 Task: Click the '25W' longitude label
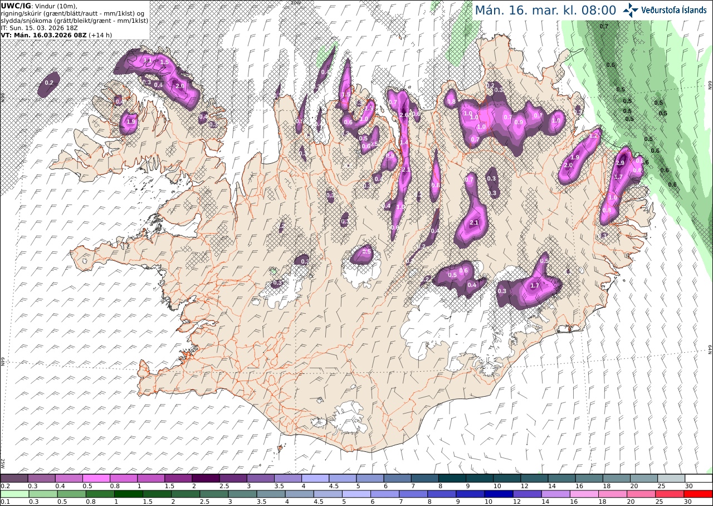3,463
